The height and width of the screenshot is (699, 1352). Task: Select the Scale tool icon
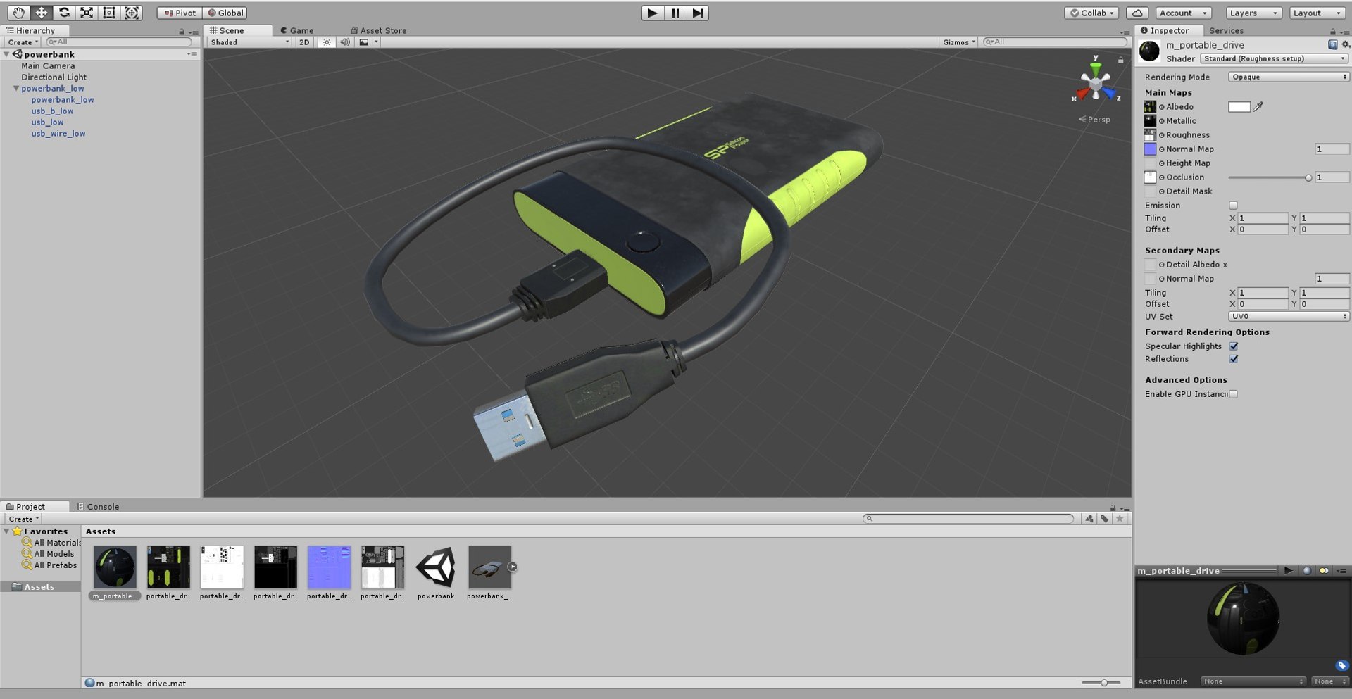pos(87,13)
